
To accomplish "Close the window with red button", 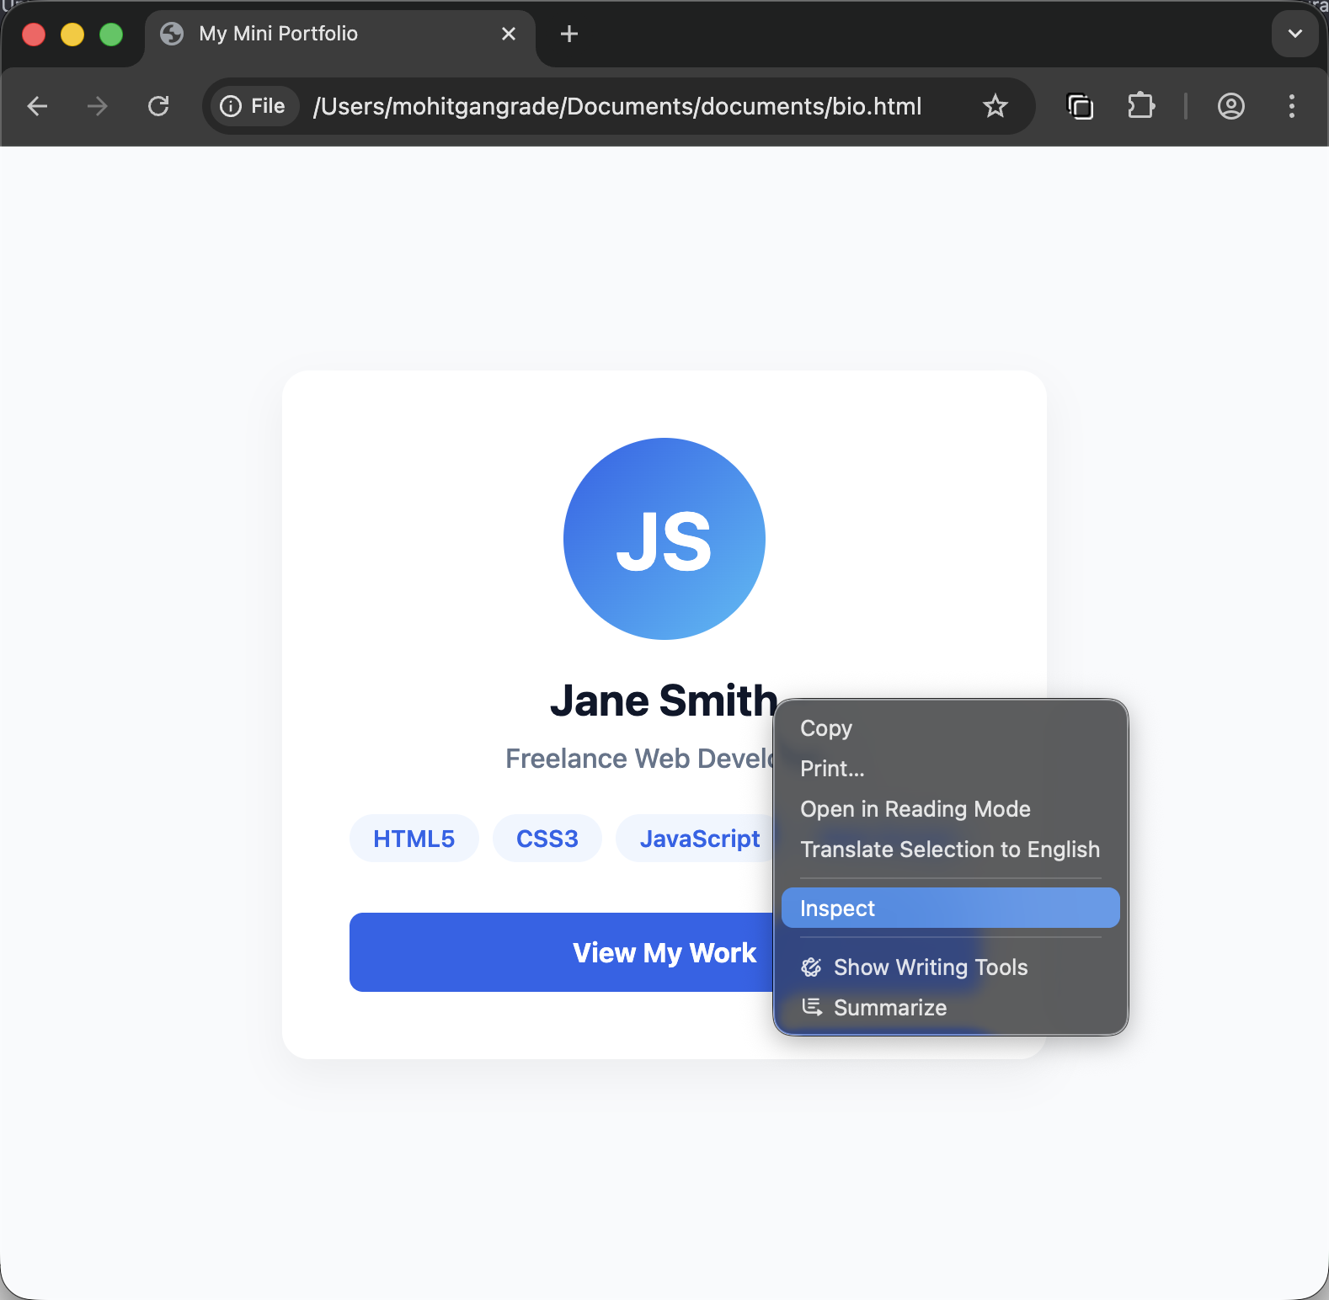I will click(x=34, y=35).
